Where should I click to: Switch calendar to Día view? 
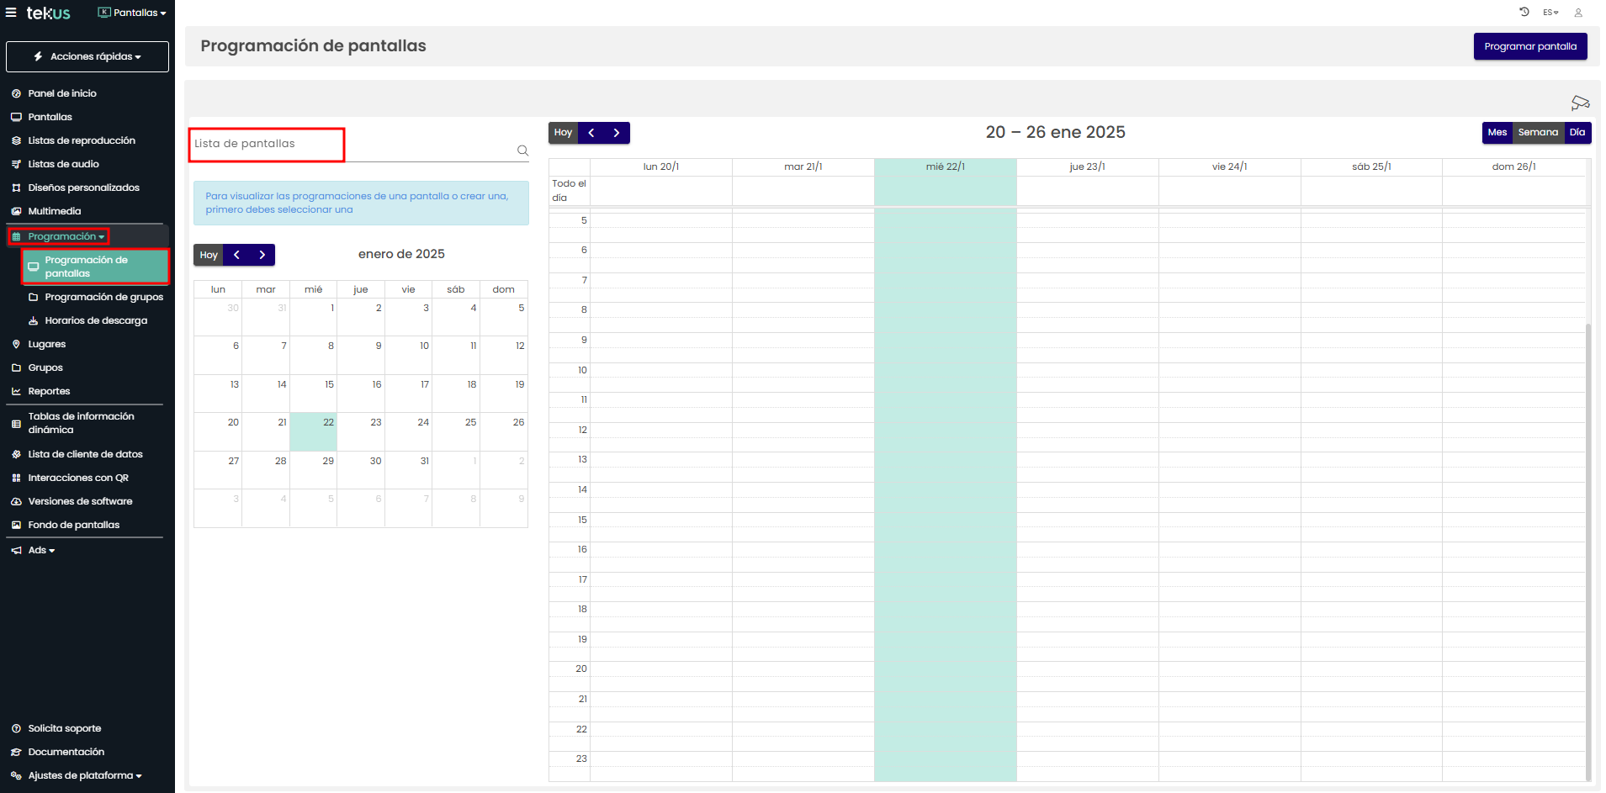point(1577,133)
